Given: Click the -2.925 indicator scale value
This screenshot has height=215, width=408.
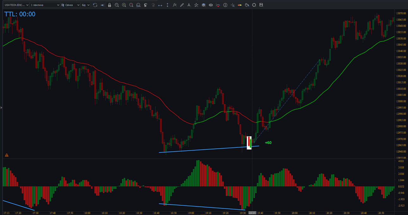Looking at the screenshot, I should pos(401,206).
